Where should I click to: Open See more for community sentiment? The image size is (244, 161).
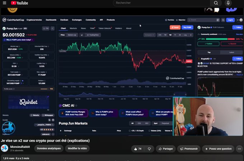[239, 34]
